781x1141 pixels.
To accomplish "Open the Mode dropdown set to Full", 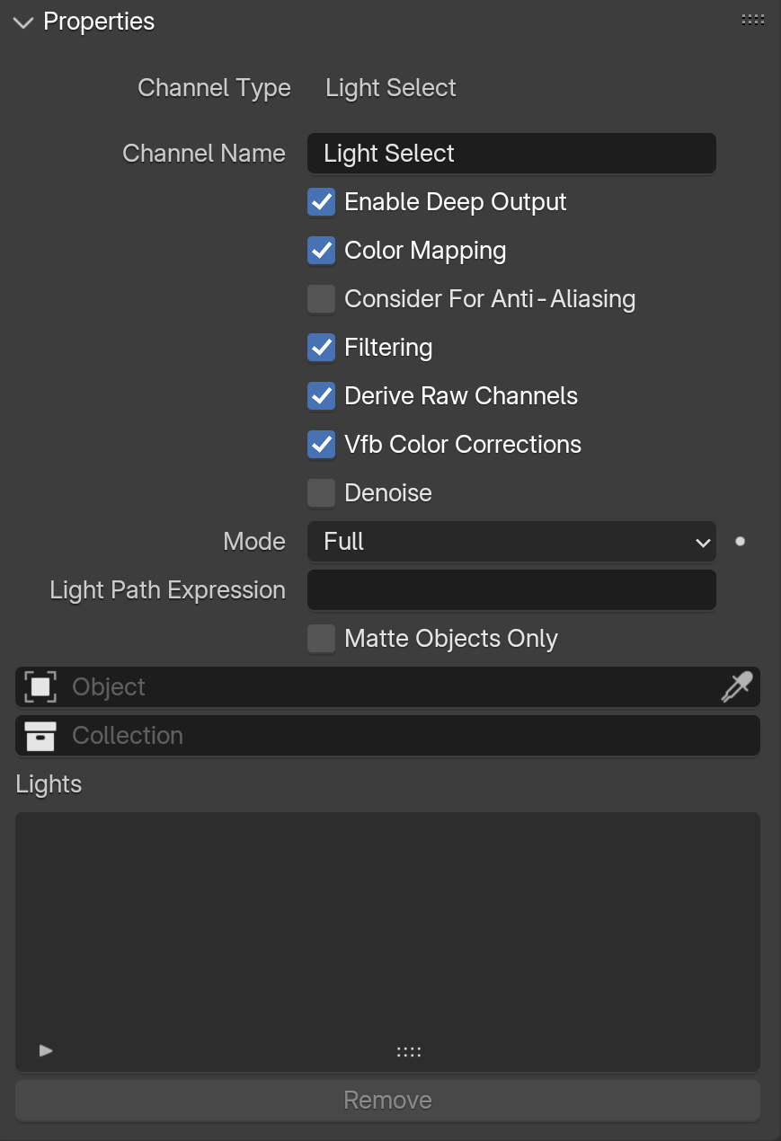I will (511, 542).
